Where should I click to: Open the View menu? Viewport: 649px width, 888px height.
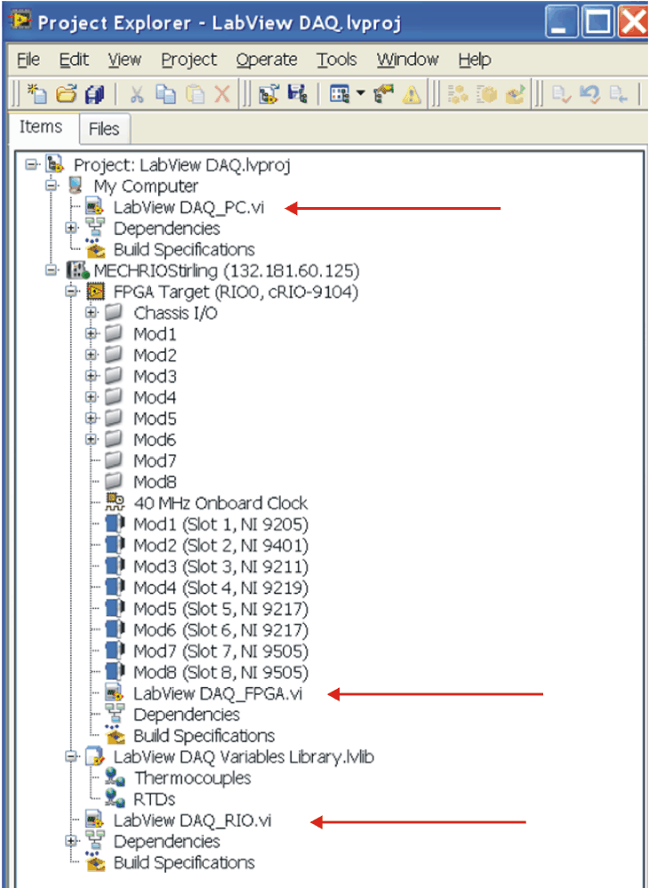tap(124, 60)
